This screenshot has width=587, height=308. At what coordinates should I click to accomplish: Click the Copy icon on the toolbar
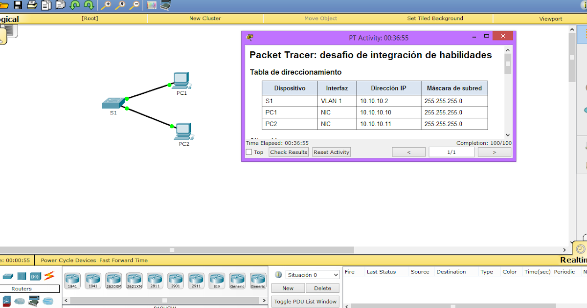coord(45,5)
